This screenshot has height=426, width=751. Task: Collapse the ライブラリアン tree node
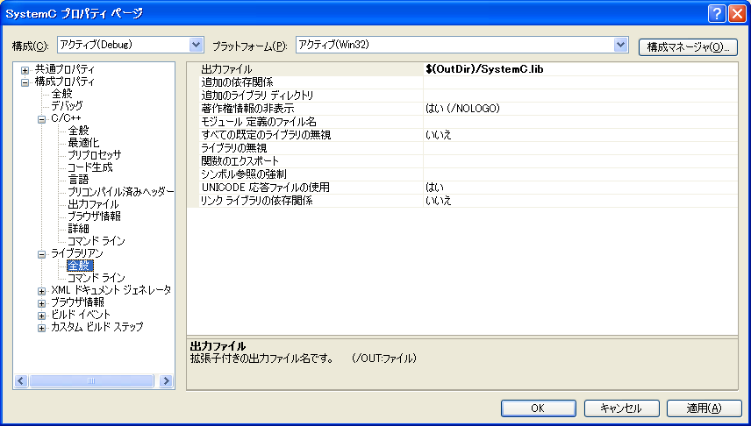pyautogui.click(x=41, y=254)
